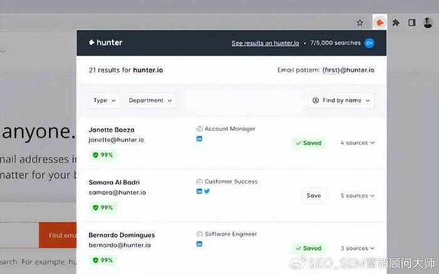Viewport: 439px width, 274px height.
Task: Click the orange Find email button on background page
Action: pos(58,235)
